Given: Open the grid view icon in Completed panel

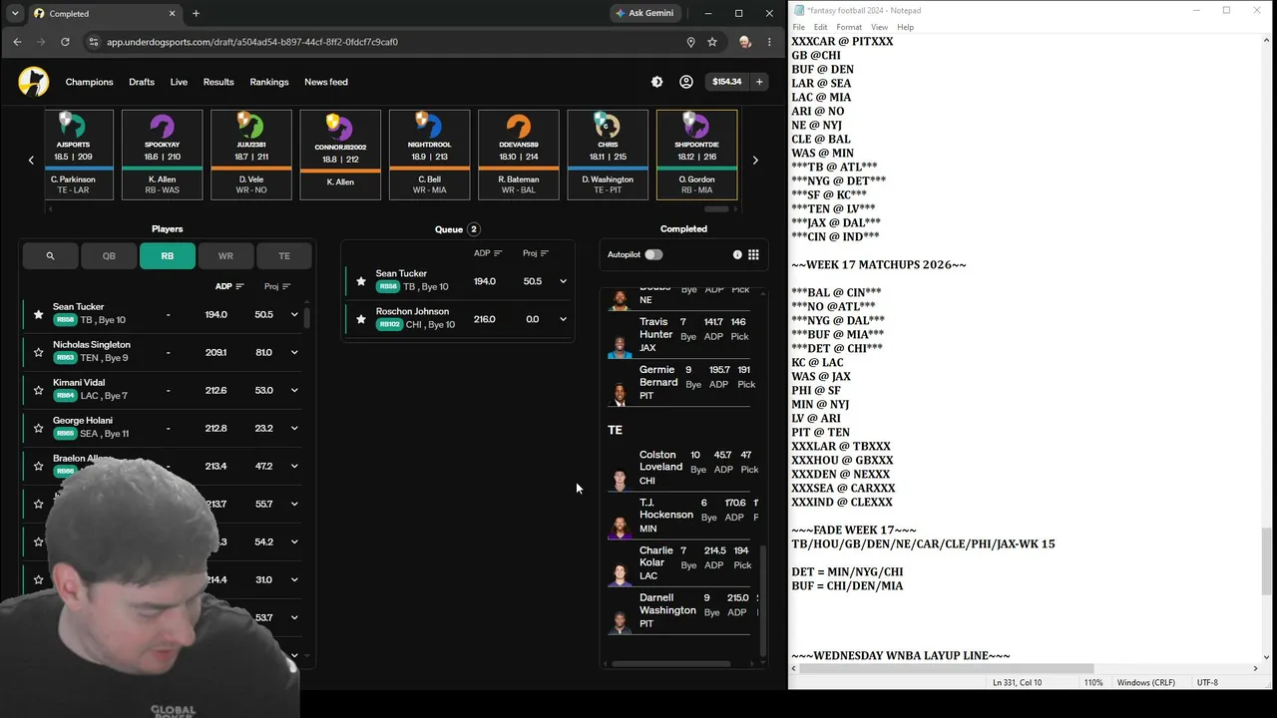Looking at the screenshot, I should (753, 254).
